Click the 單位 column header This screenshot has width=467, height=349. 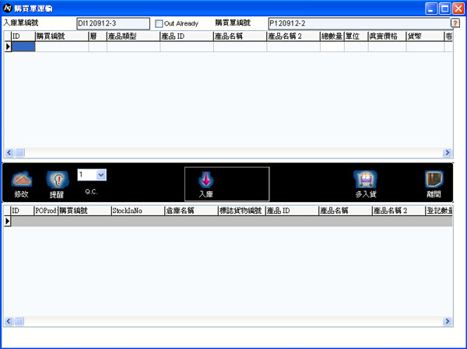click(356, 37)
